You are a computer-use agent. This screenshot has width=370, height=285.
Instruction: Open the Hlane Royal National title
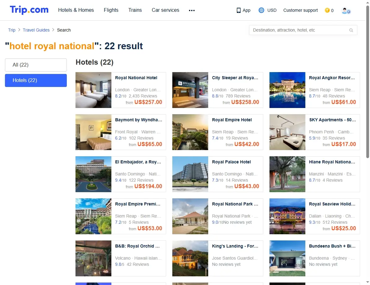332,162
